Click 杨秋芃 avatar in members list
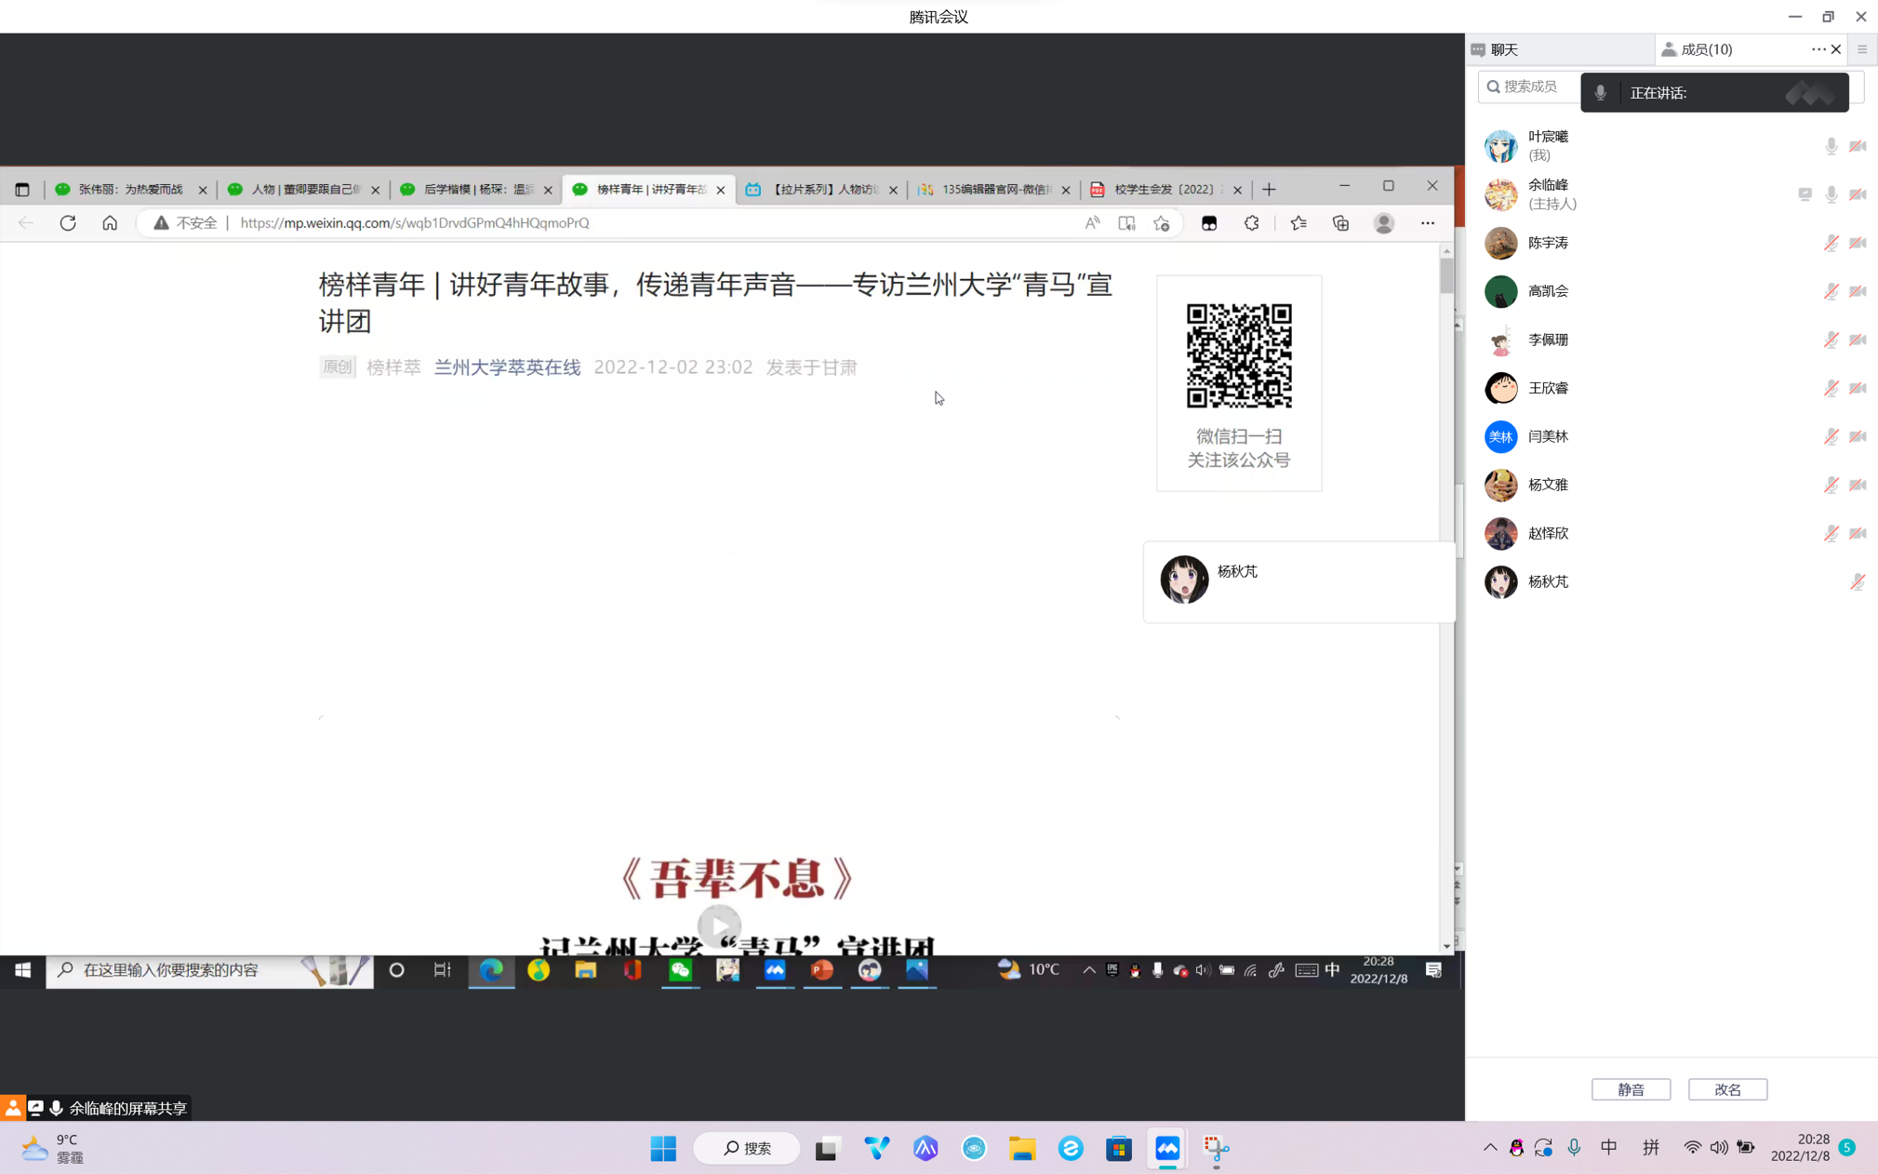 click(x=1500, y=582)
